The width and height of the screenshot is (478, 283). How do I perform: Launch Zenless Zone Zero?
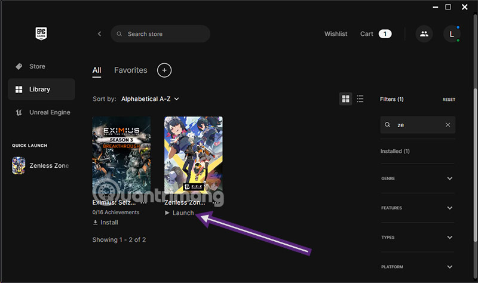click(x=179, y=213)
